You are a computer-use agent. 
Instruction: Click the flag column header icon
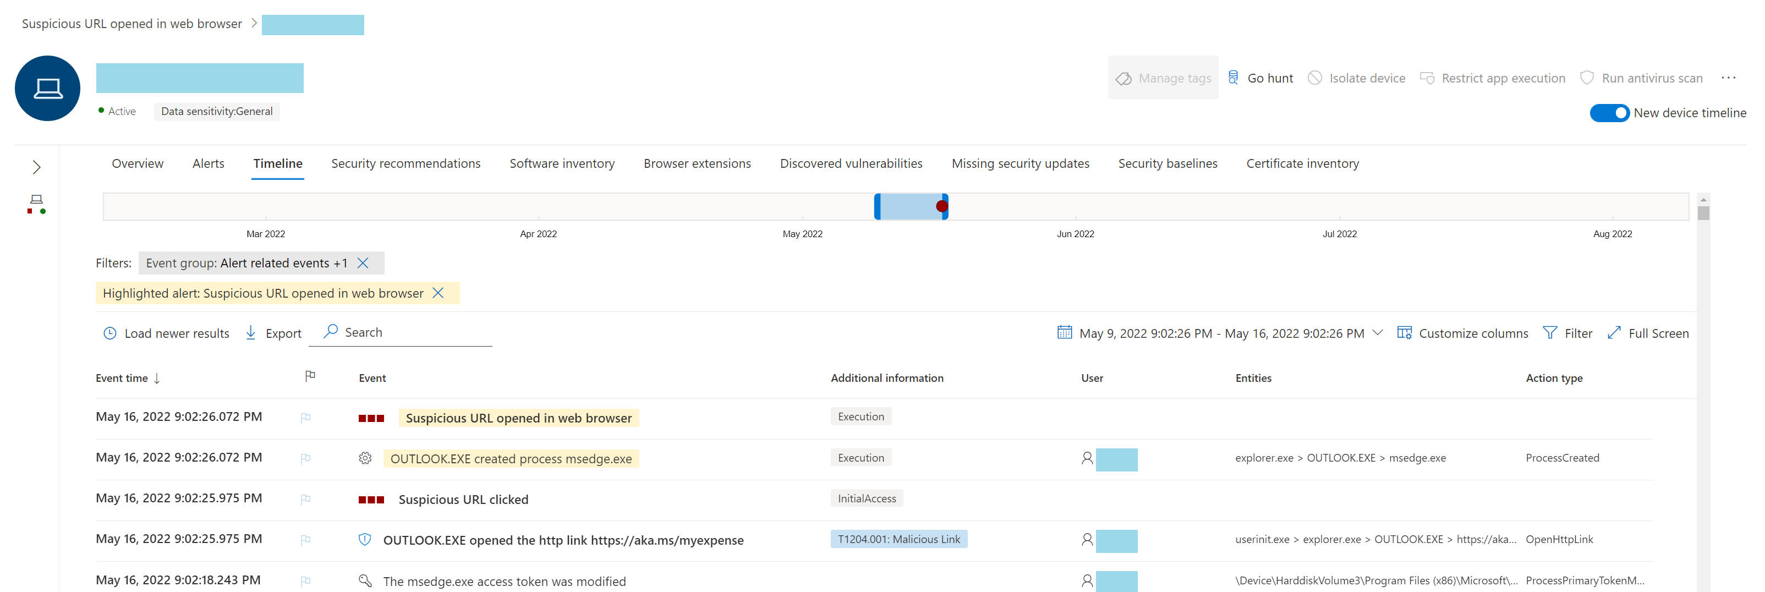point(310,375)
